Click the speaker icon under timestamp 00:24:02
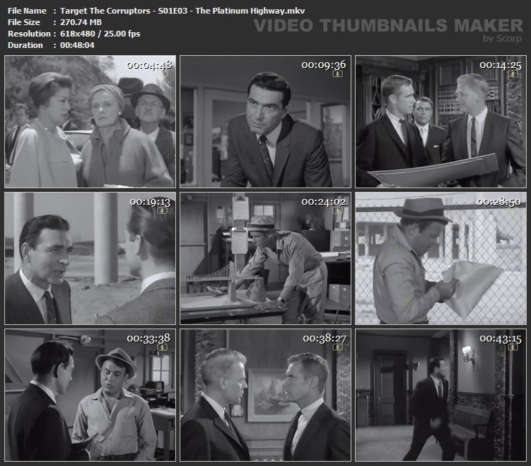 pyautogui.click(x=337, y=210)
